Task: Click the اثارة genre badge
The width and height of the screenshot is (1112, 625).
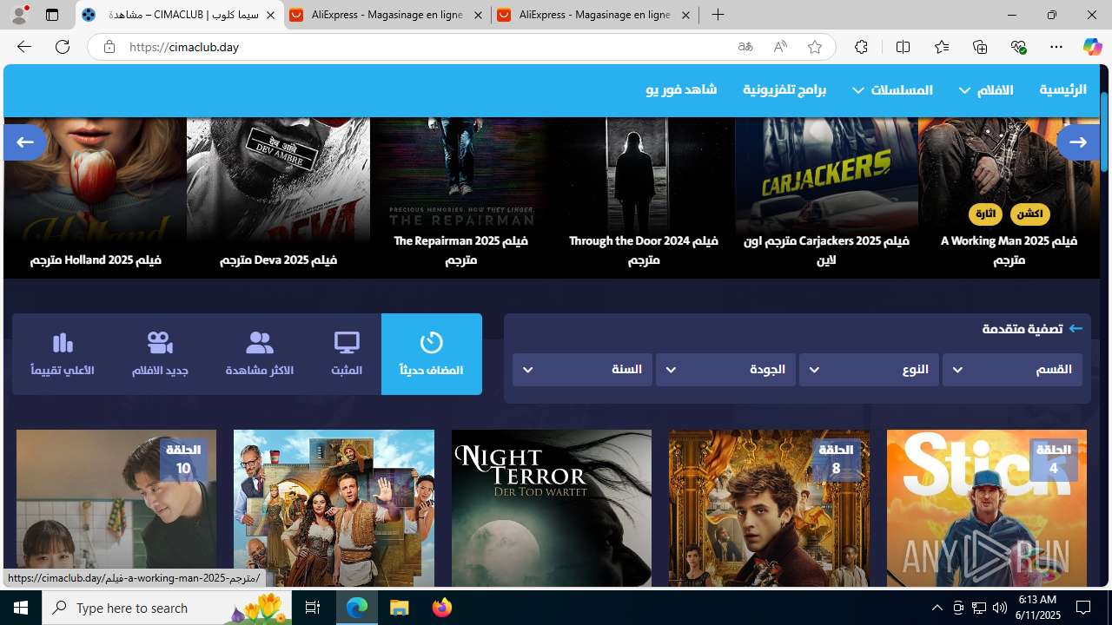Action: point(985,214)
